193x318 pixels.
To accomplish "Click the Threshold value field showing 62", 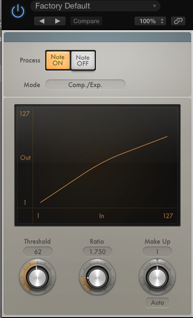I will pyautogui.click(x=38, y=252).
